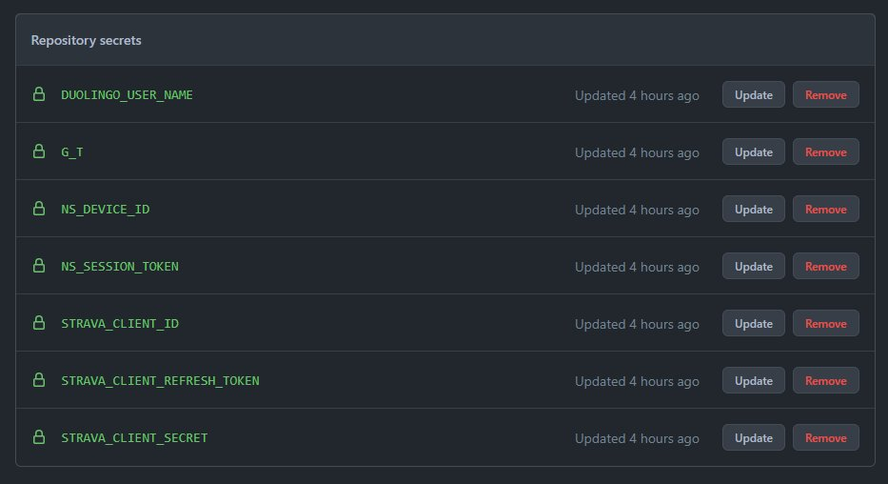Image resolution: width=888 pixels, height=484 pixels.
Task: Select the STRAVA_CLIENT_SECRET name text
Action: (x=134, y=437)
